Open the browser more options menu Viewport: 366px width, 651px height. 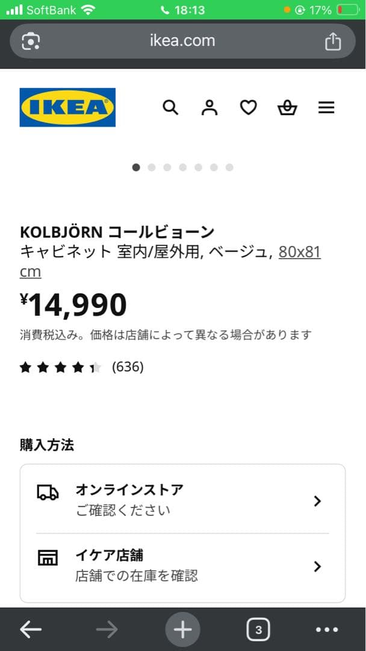pyautogui.click(x=326, y=629)
